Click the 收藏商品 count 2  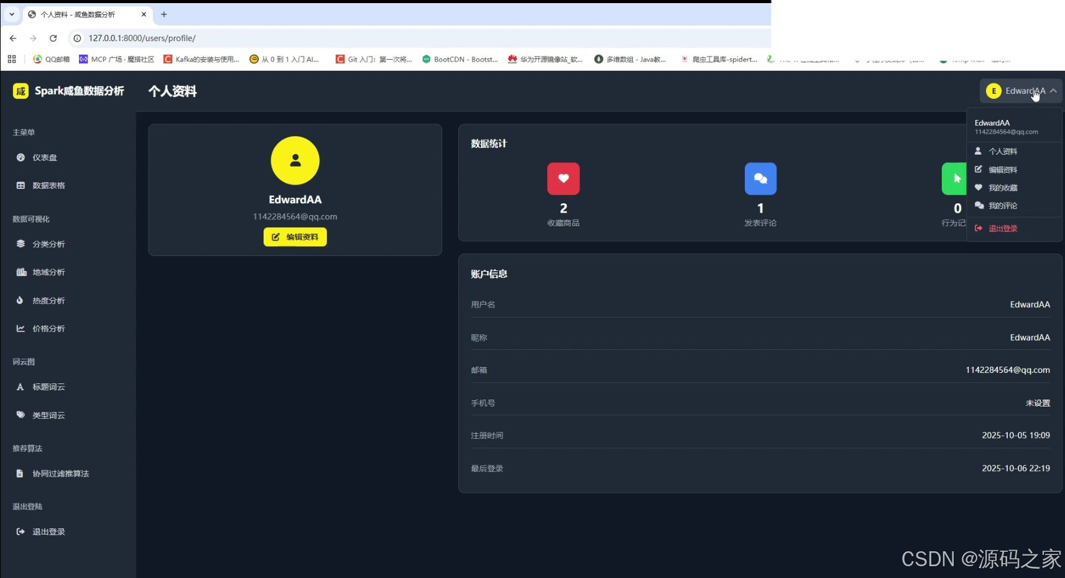coord(563,208)
